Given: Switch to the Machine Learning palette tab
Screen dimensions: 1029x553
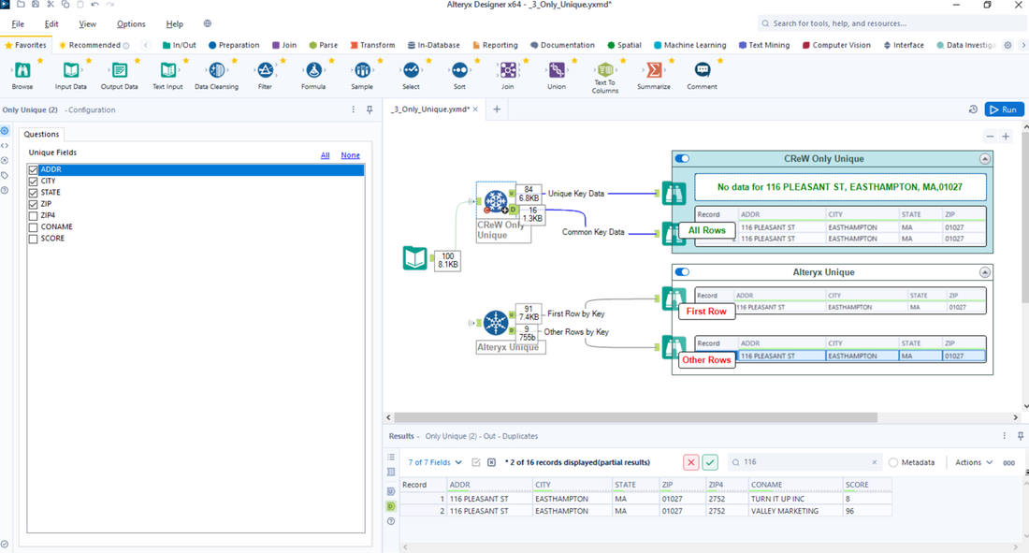Looking at the screenshot, I should point(689,45).
